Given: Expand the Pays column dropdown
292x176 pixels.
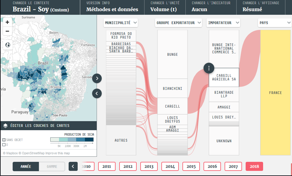Looking at the screenshot, I should 275,23.
